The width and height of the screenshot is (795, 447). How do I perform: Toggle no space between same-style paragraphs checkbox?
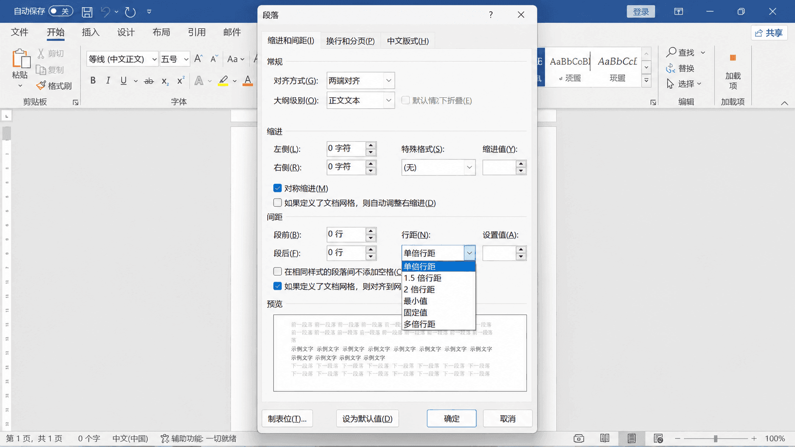(x=278, y=272)
